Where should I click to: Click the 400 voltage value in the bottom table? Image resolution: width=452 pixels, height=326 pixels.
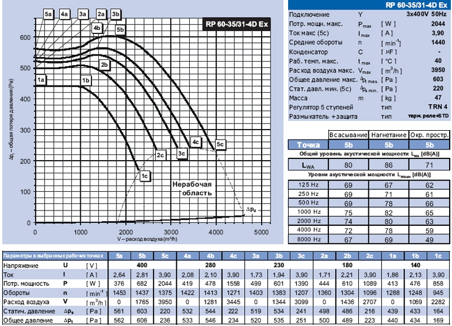click(x=142, y=265)
